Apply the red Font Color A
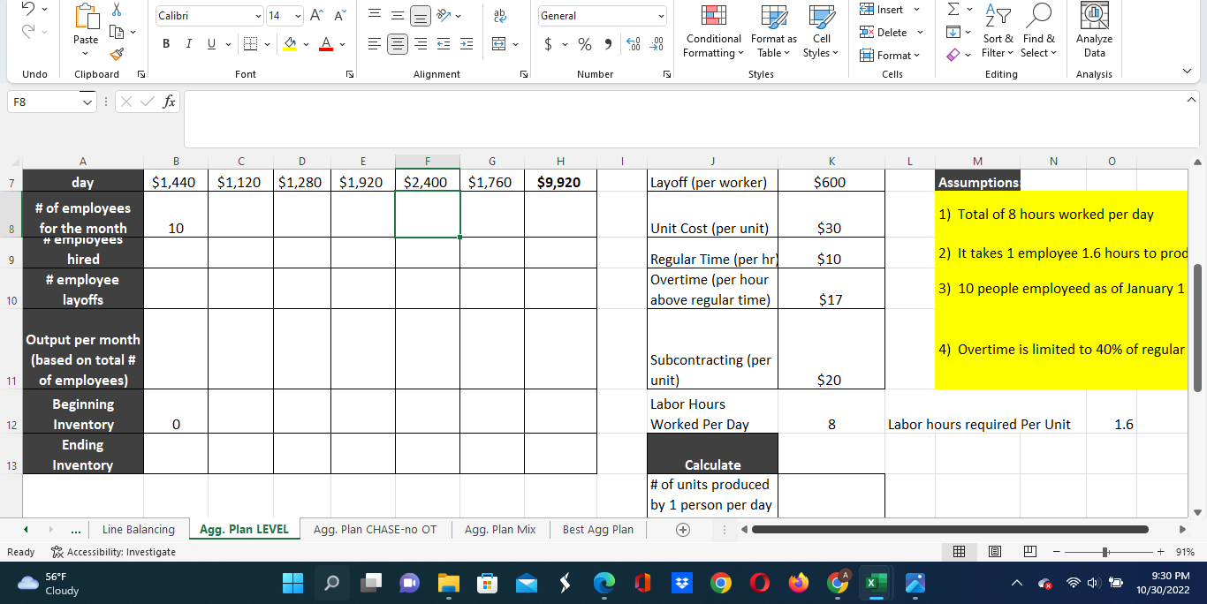Viewport: 1207px width, 604px height. (x=326, y=44)
